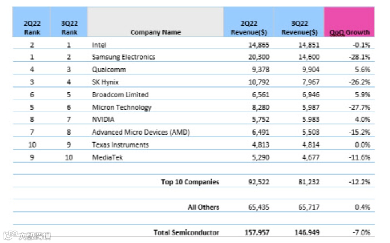Select MediaTek 2Q22 revenue 5,290
390x243 pixels.
261,157
